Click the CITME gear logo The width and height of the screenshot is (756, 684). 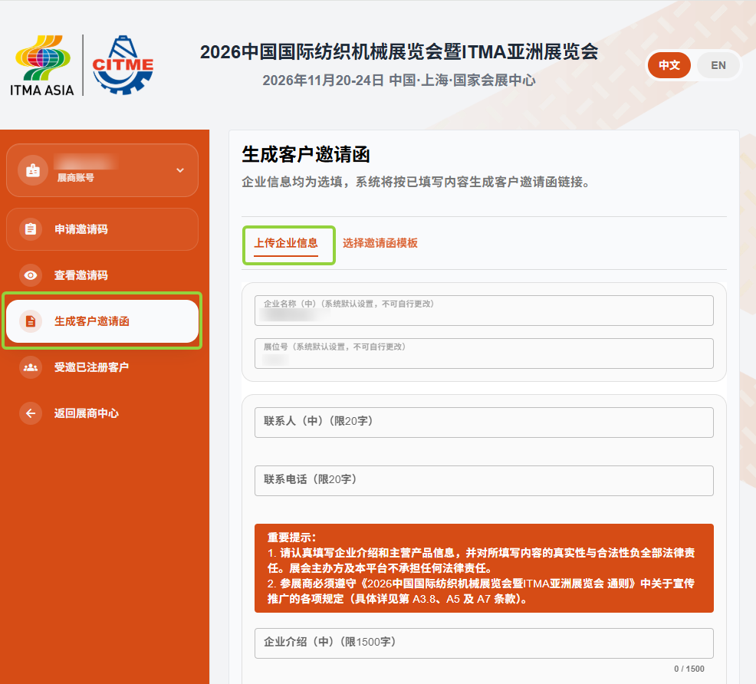pos(123,65)
